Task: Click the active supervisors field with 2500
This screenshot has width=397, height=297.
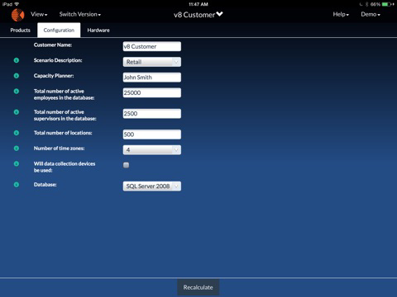Action: [152, 114]
